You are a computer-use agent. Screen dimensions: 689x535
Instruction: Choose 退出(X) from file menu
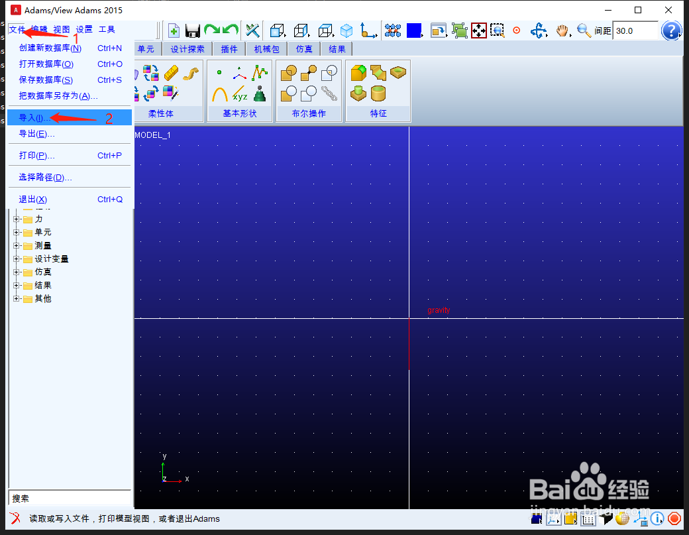click(70, 199)
